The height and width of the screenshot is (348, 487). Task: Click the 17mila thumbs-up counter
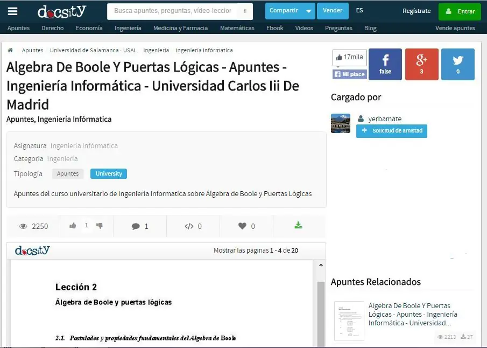click(350, 57)
